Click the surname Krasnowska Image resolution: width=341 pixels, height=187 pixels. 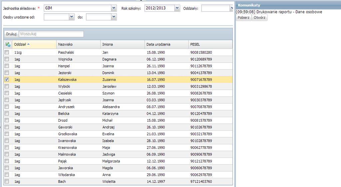[67, 148]
